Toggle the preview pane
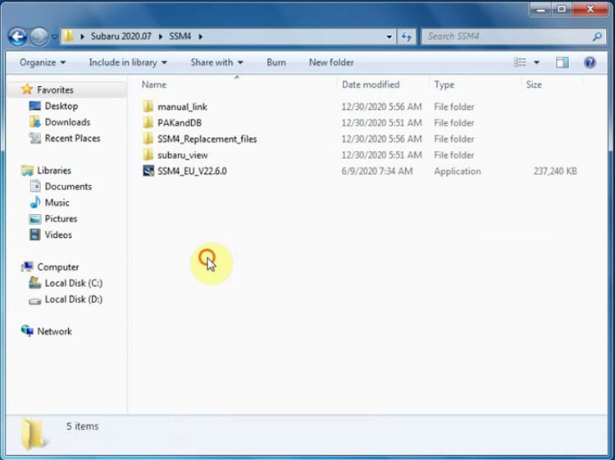 click(562, 62)
